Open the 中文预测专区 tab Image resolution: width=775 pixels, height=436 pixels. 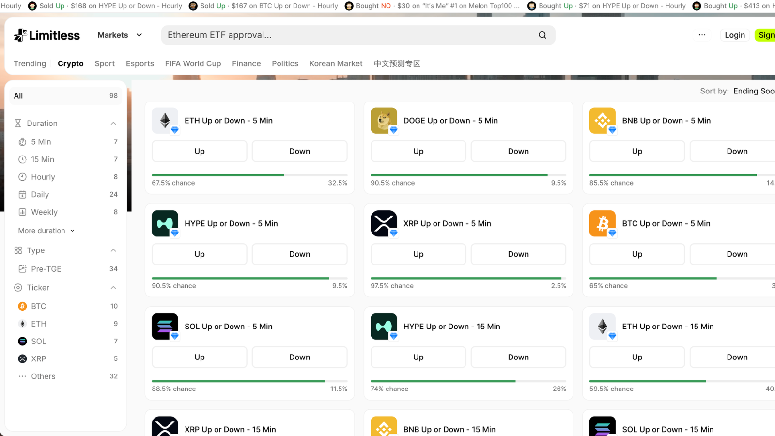(x=397, y=63)
